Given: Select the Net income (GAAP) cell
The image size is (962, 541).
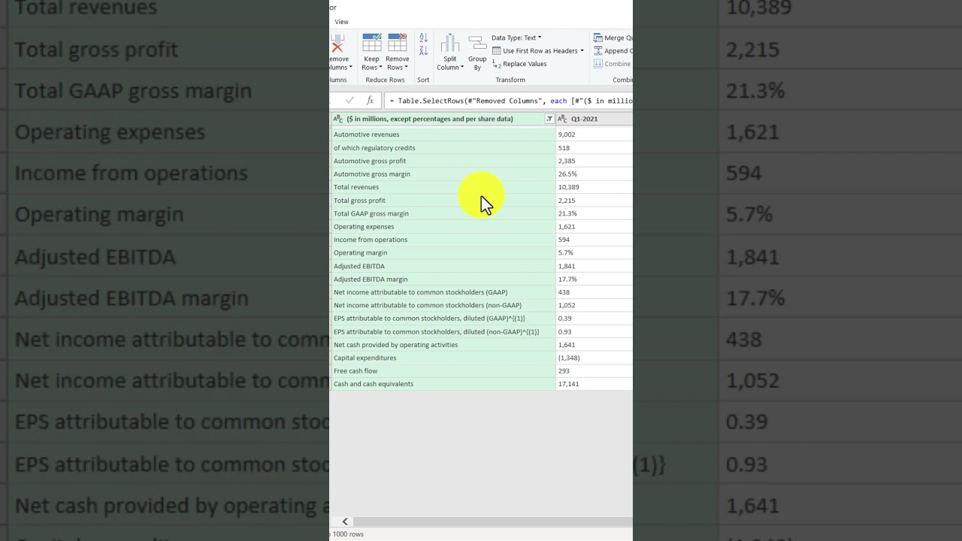Looking at the screenshot, I should click(x=443, y=292).
